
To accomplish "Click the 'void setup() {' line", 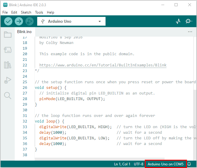I will pyautogui.click(x=50, y=87).
